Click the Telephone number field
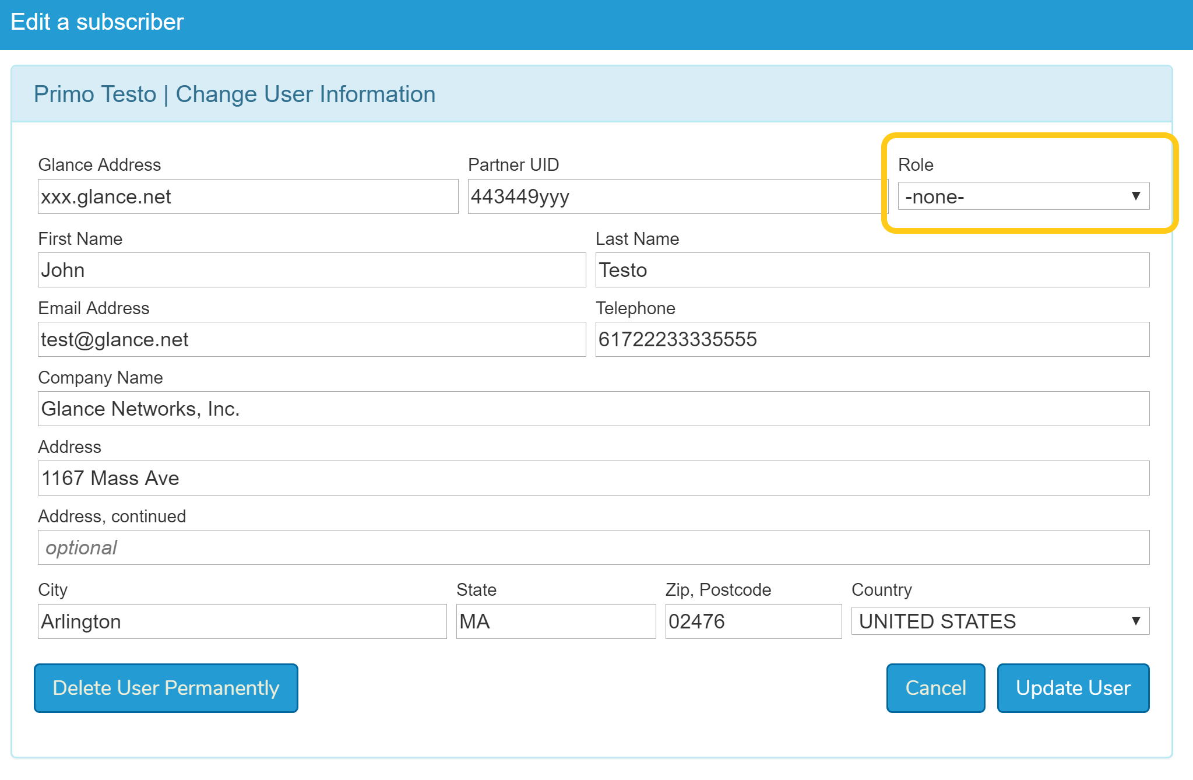 (x=872, y=339)
